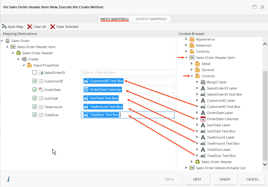
Task: Uncheck the TotalDue checkbox
Action: click(35, 115)
